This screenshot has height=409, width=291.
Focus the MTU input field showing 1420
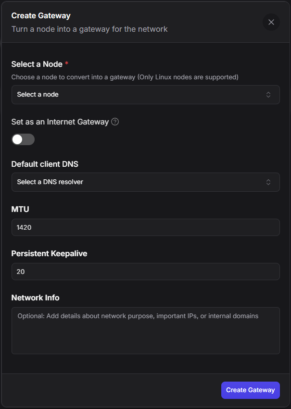coord(145,227)
